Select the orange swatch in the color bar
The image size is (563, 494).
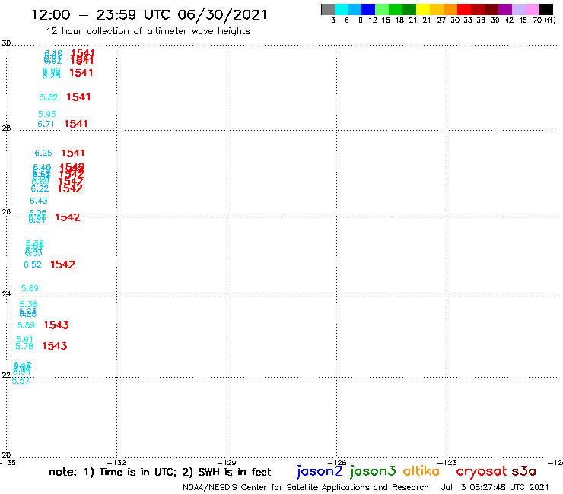coord(450,9)
